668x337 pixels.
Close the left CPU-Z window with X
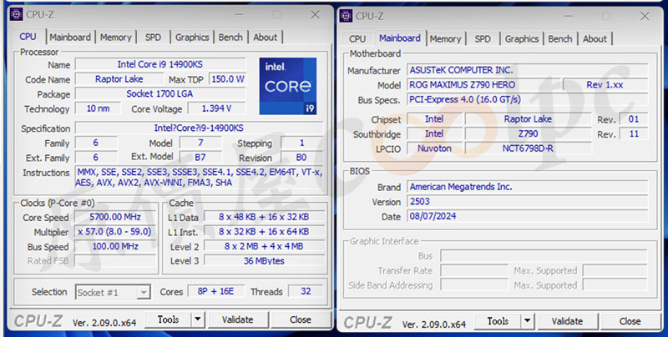click(316, 14)
